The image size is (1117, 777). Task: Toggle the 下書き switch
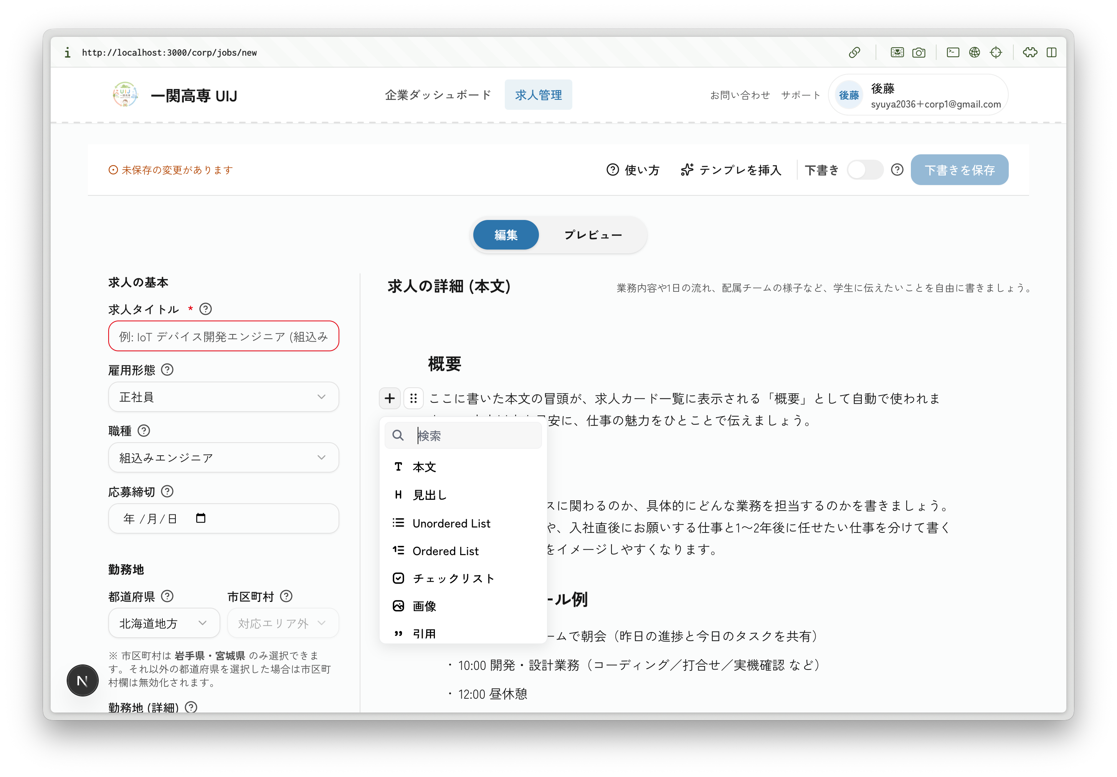point(865,170)
